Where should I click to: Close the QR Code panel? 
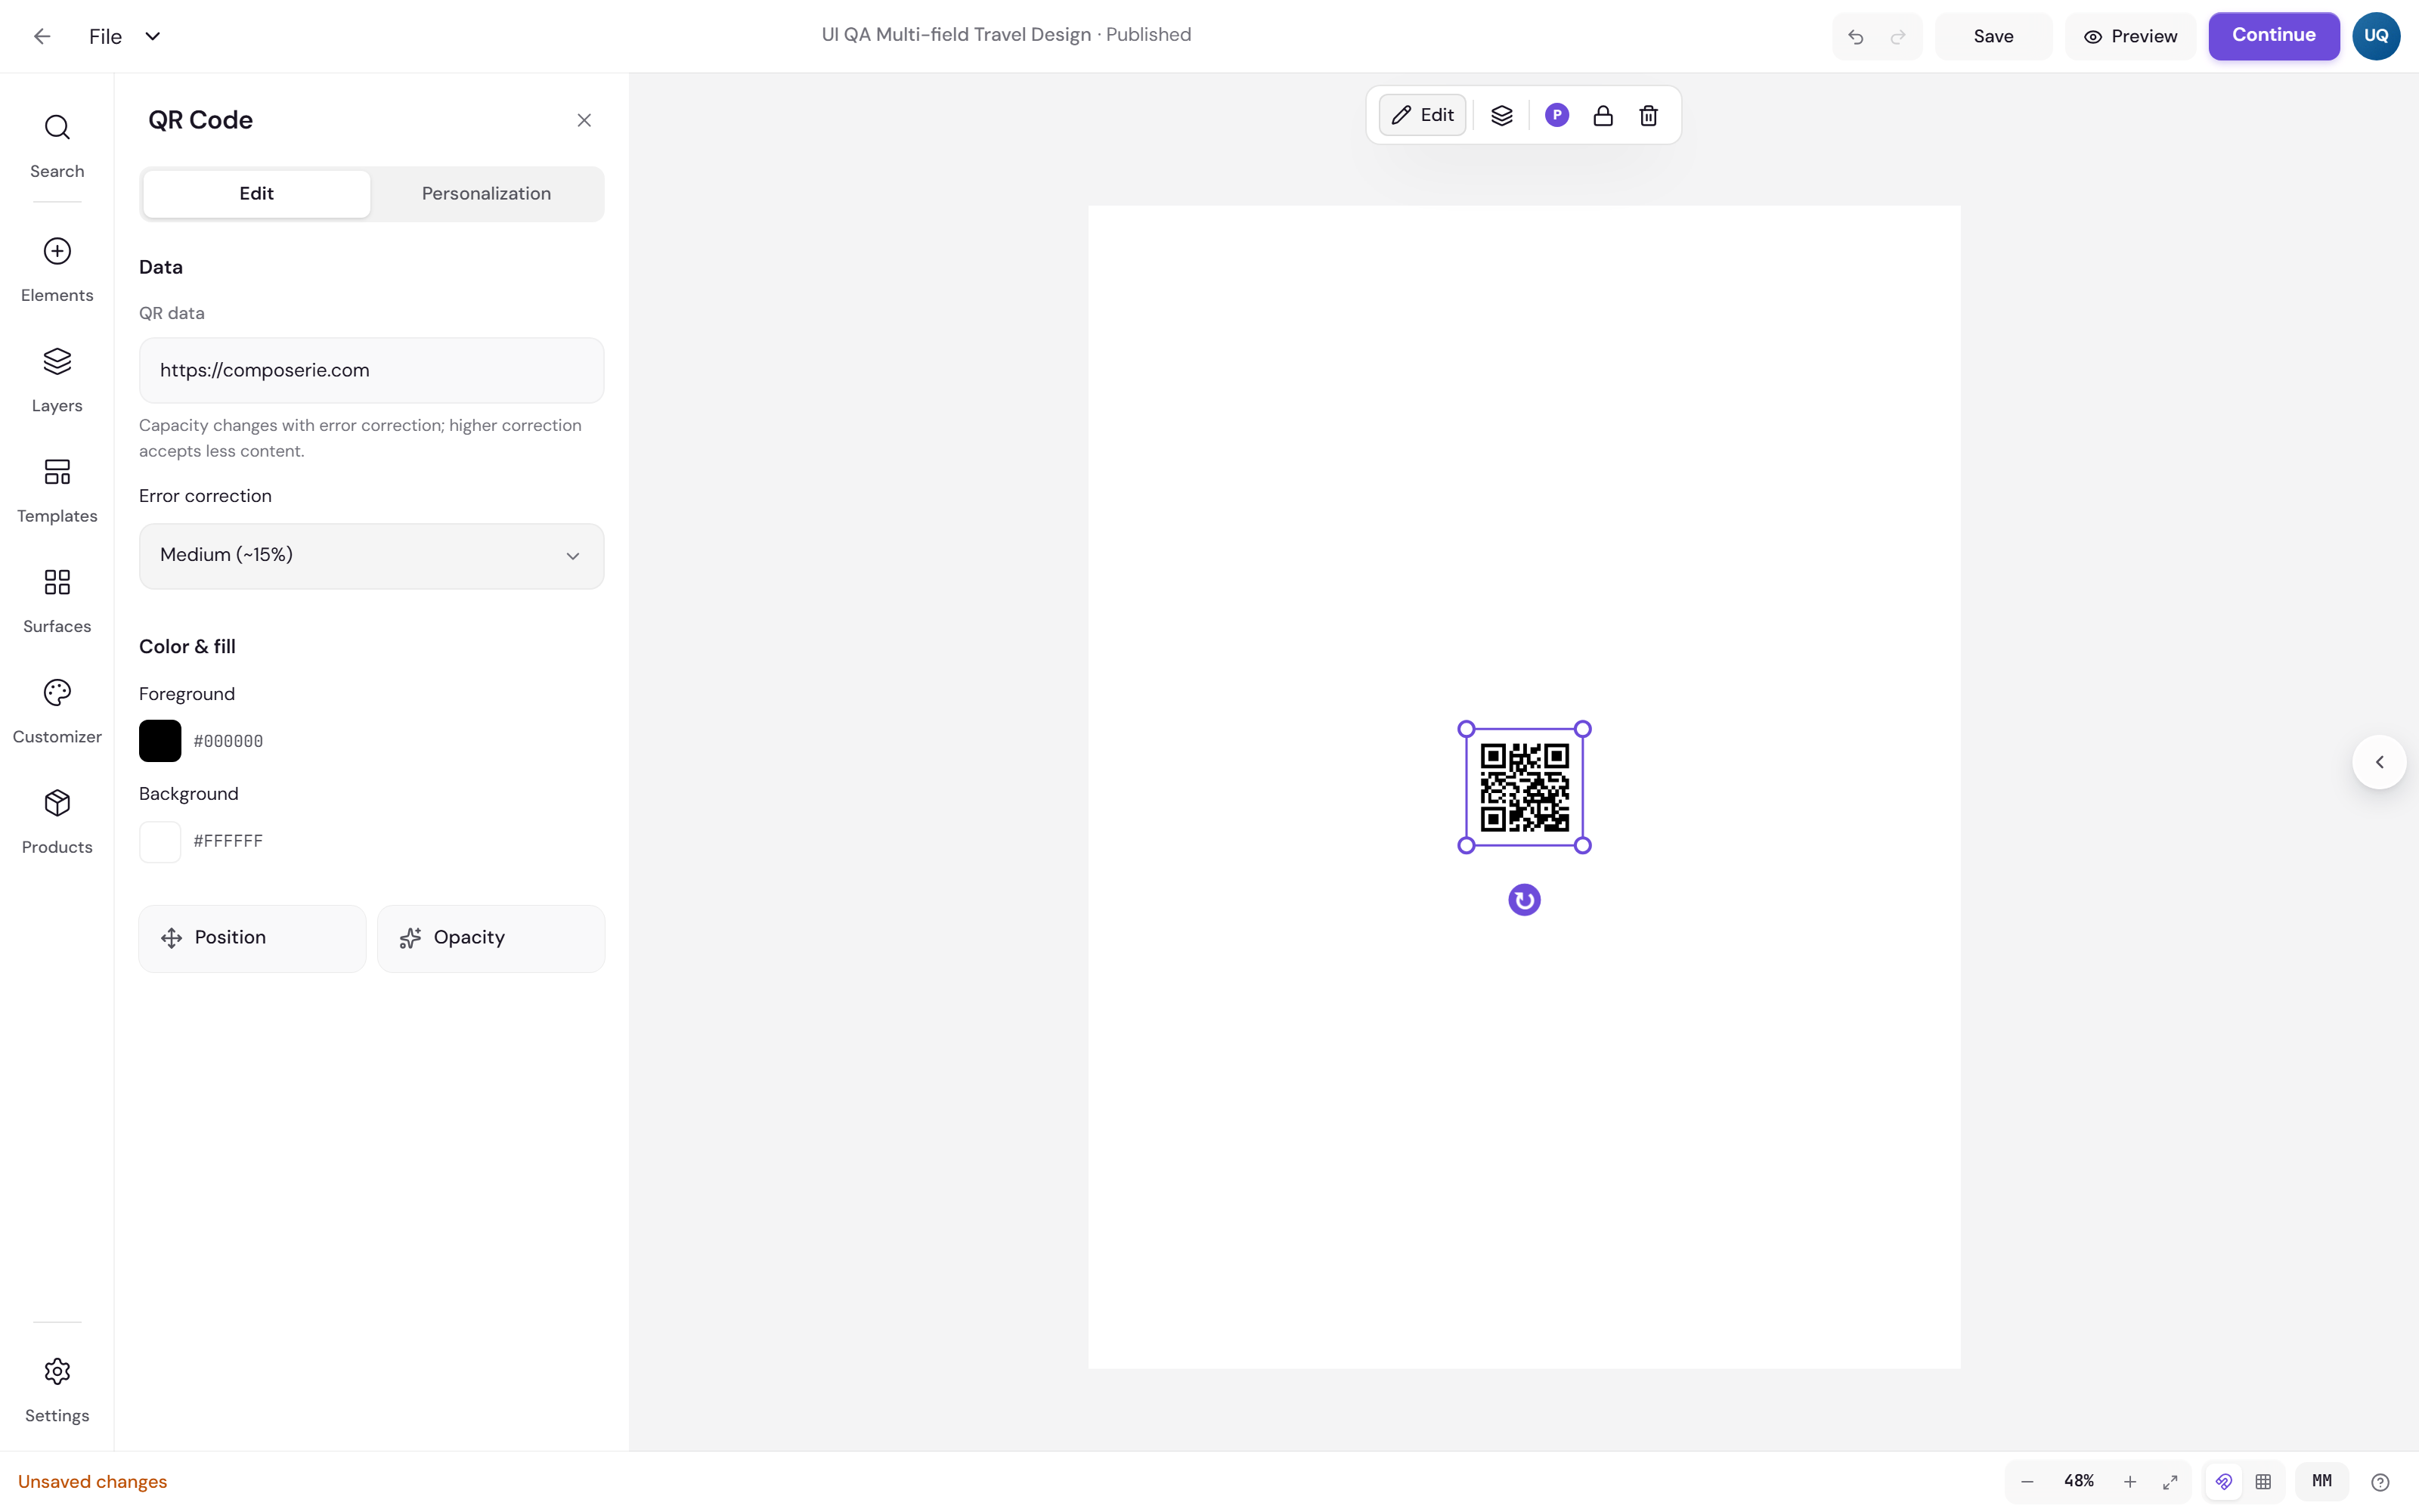coord(584,120)
